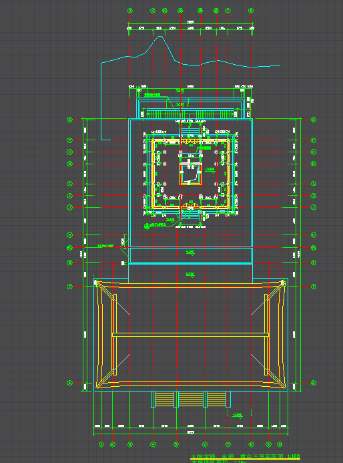Select the small square stair core inside the hall
343x463 pixels.
[191, 174]
